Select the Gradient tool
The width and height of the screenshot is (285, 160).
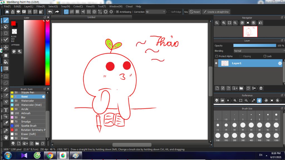(x=6, y=68)
